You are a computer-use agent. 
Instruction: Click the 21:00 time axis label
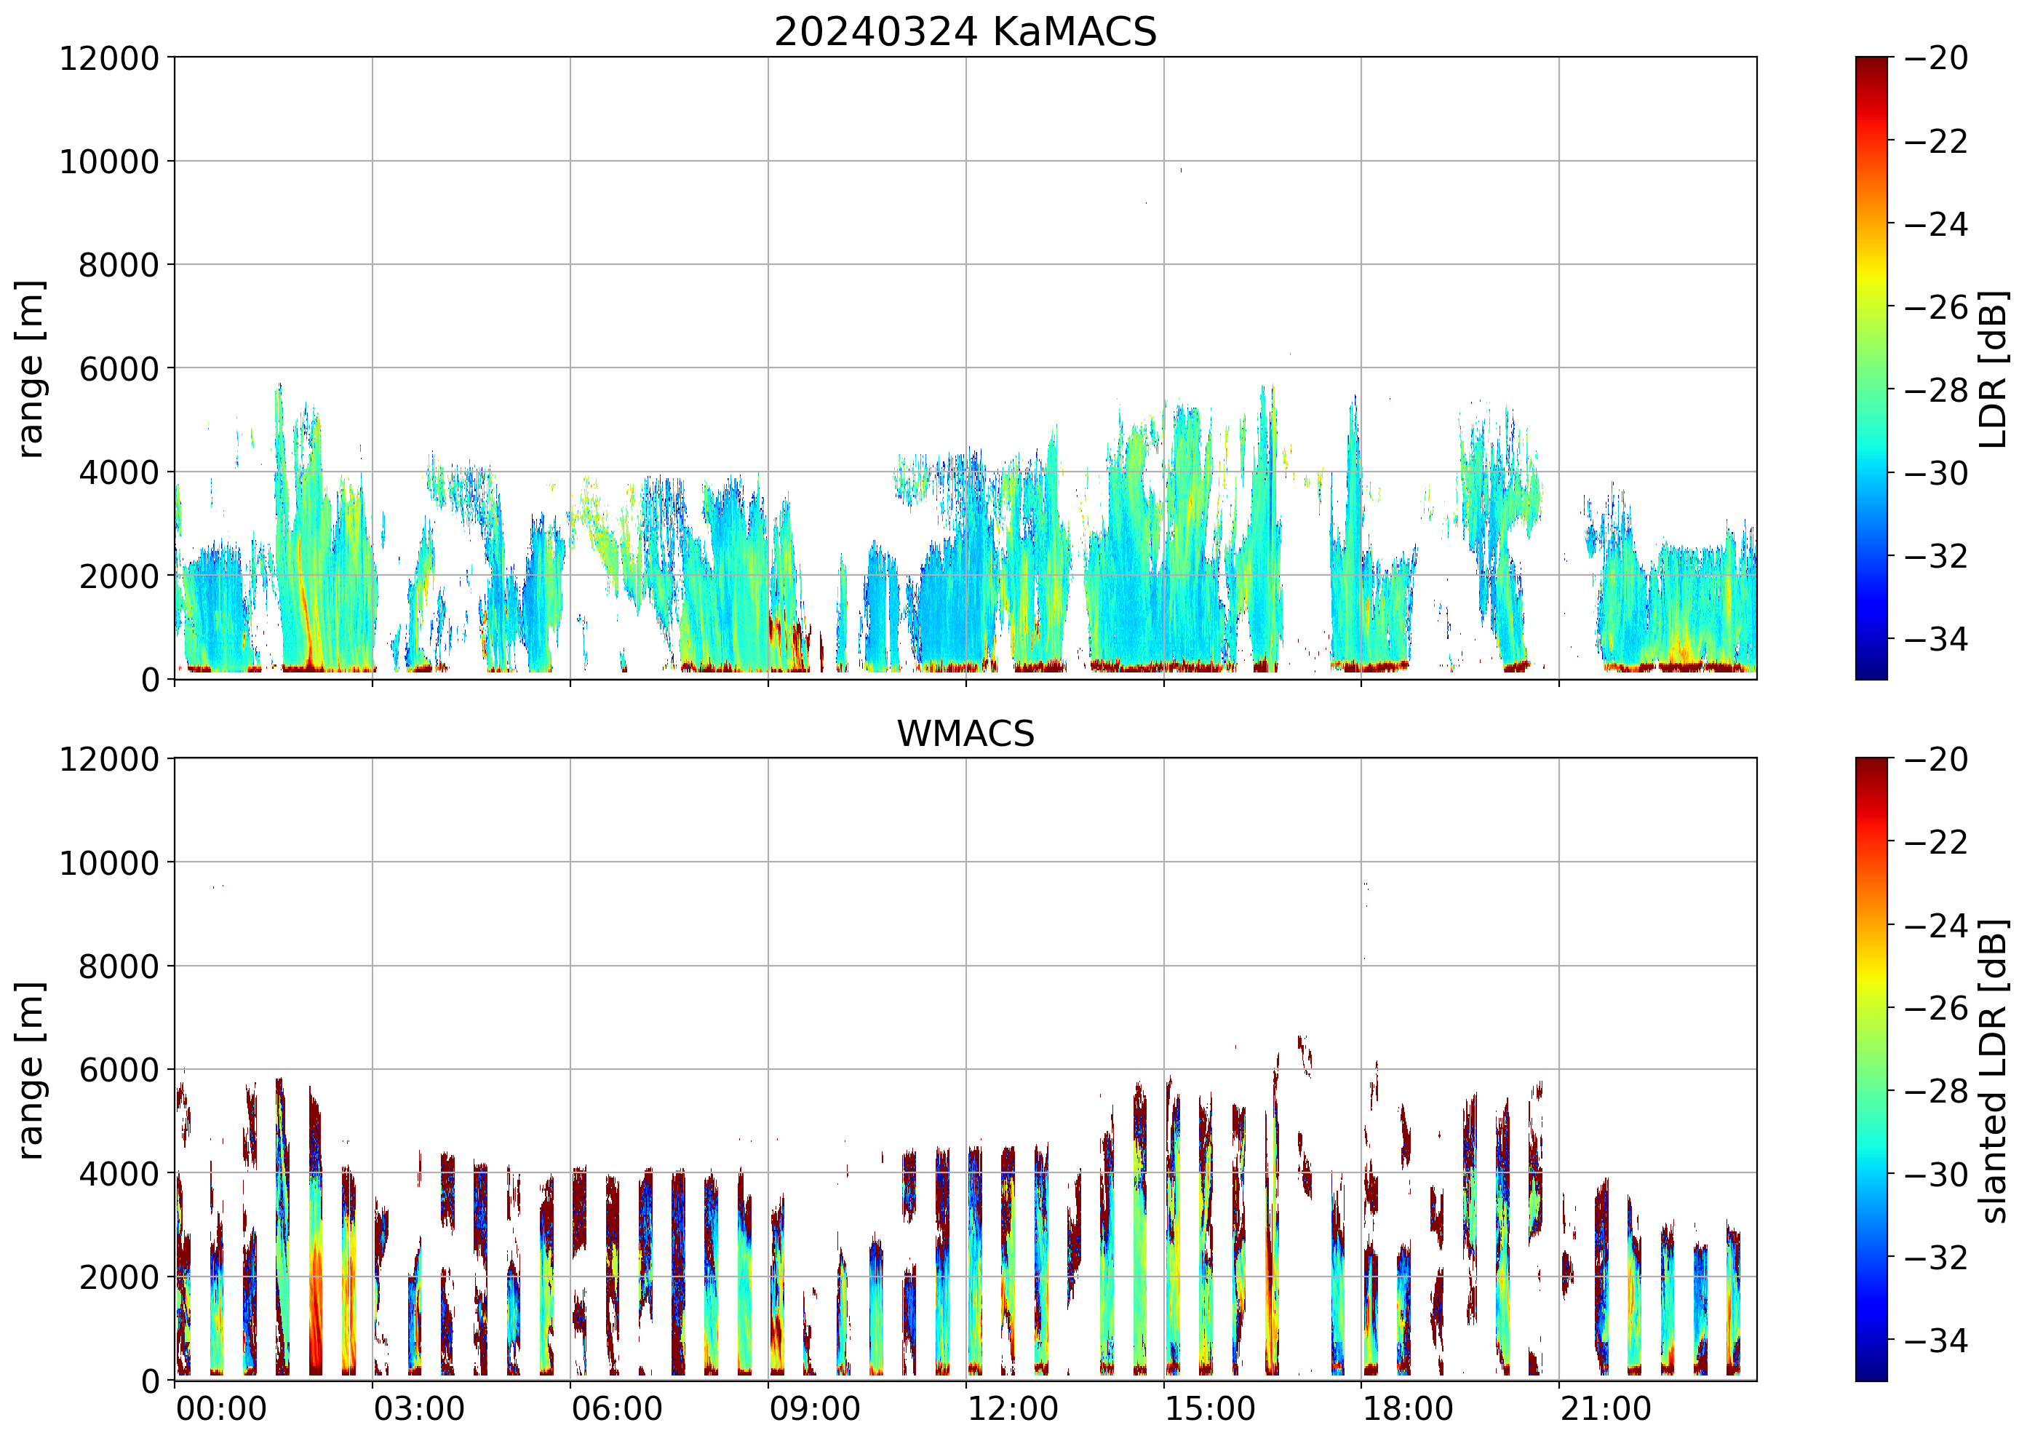(1606, 1409)
